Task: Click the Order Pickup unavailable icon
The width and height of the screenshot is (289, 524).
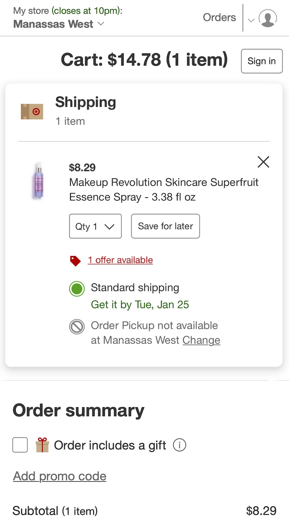Action: [77, 327]
